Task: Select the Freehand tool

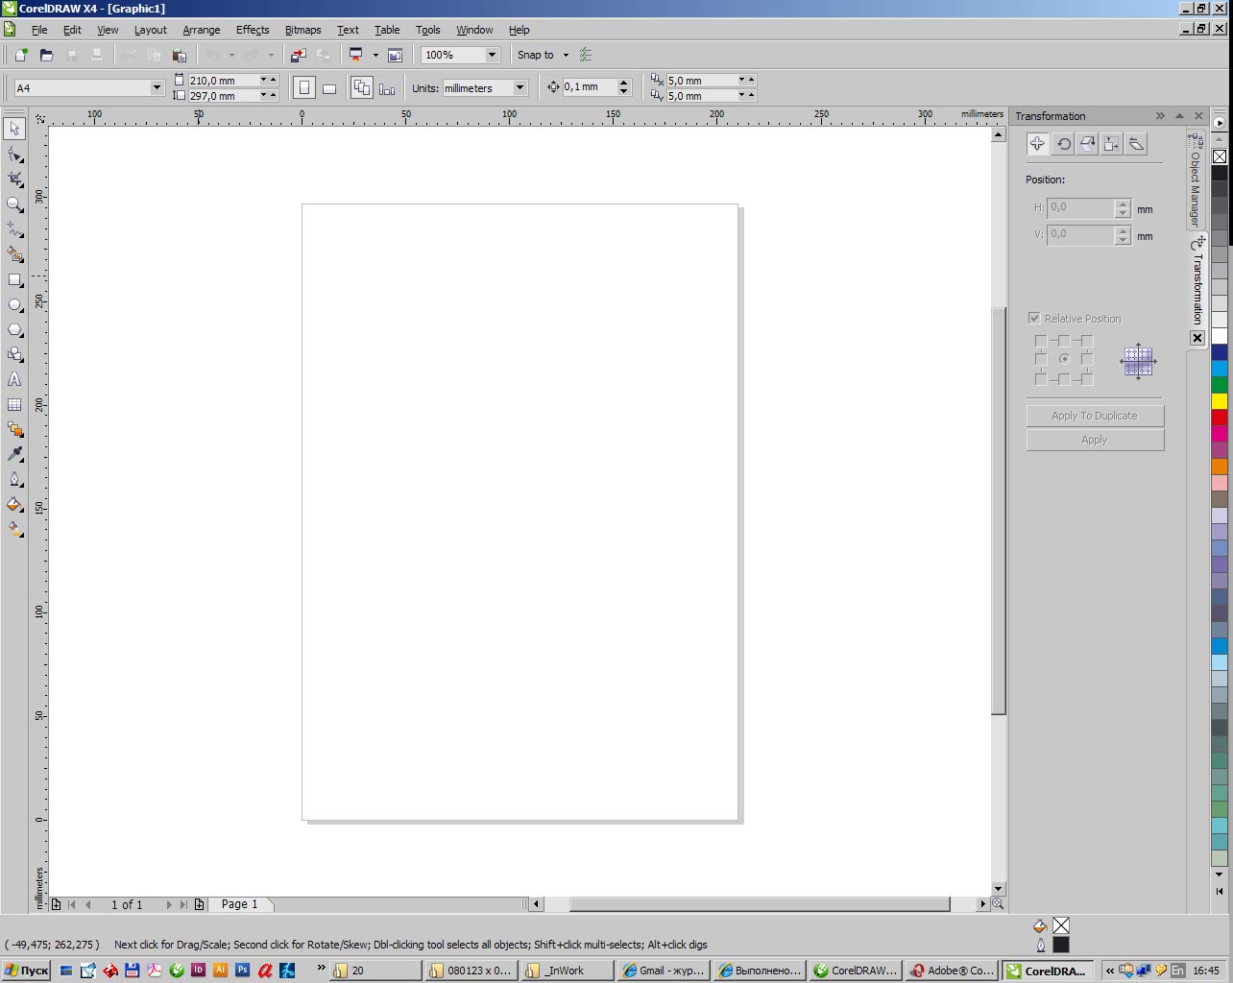Action: 14,229
